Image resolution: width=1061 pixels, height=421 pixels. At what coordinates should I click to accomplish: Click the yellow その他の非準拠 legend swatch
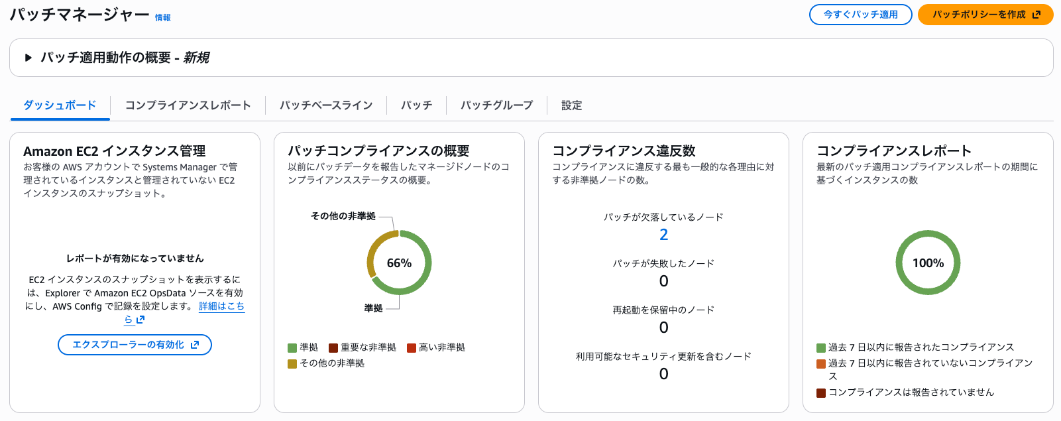tap(292, 363)
